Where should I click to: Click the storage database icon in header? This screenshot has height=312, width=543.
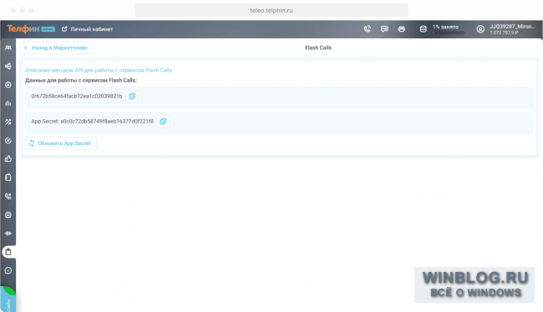424,29
